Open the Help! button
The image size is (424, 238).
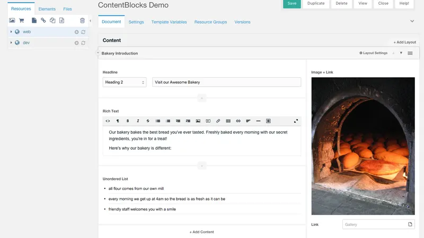click(404, 4)
